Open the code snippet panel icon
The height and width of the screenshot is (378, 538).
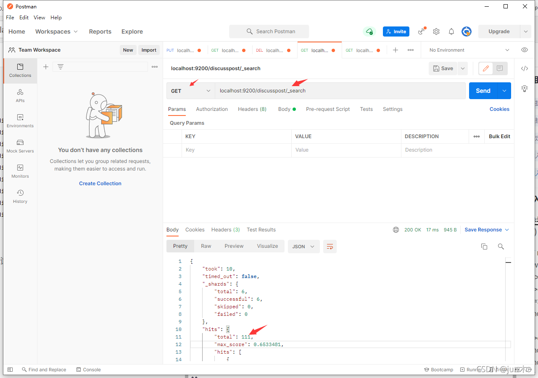525,68
